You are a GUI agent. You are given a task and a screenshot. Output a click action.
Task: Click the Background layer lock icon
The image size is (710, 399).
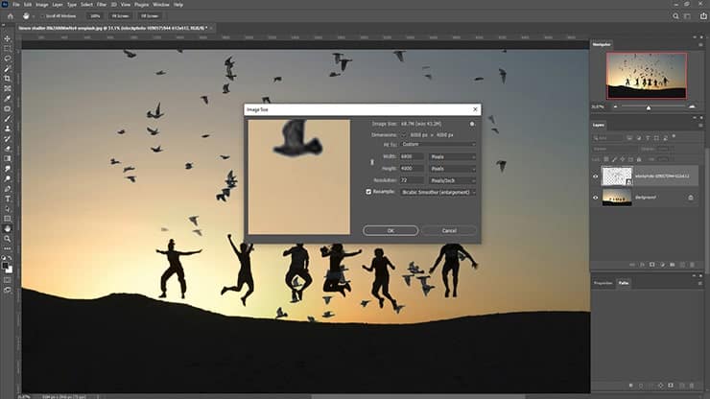pyautogui.click(x=691, y=198)
